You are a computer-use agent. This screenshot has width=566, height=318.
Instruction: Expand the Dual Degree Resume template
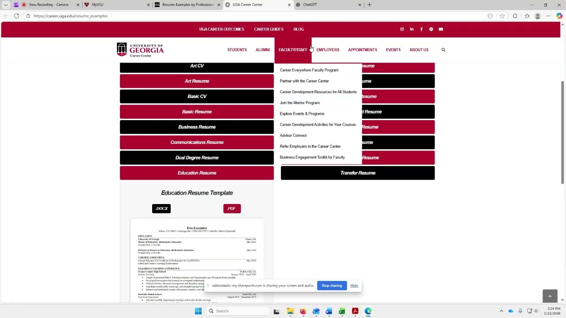point(197,158)
